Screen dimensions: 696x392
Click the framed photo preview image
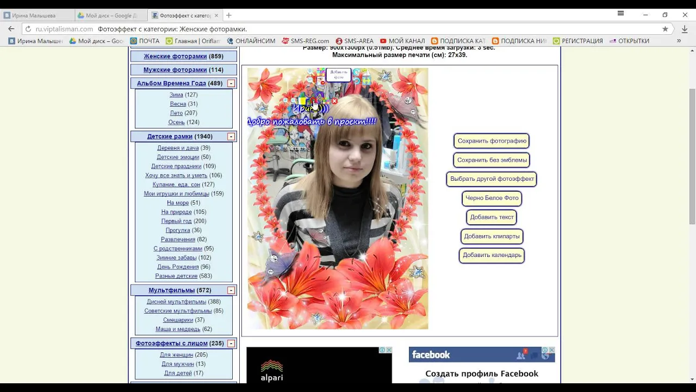pos(338,199)
